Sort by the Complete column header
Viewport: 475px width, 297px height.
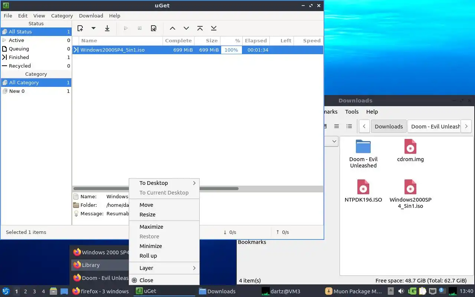tap(178, 40)
